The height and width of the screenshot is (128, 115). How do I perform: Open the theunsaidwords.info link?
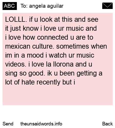tap(41, 124)
